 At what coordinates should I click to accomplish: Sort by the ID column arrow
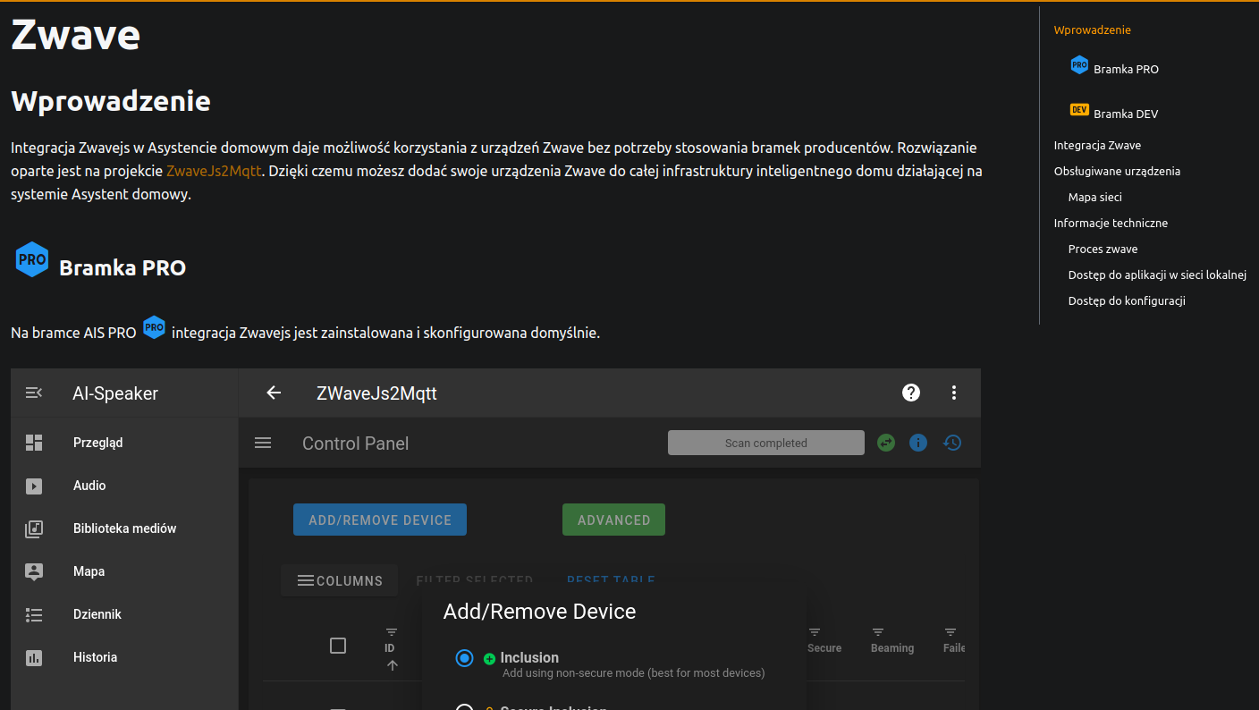pyautogui.click(x=392, y=665)
